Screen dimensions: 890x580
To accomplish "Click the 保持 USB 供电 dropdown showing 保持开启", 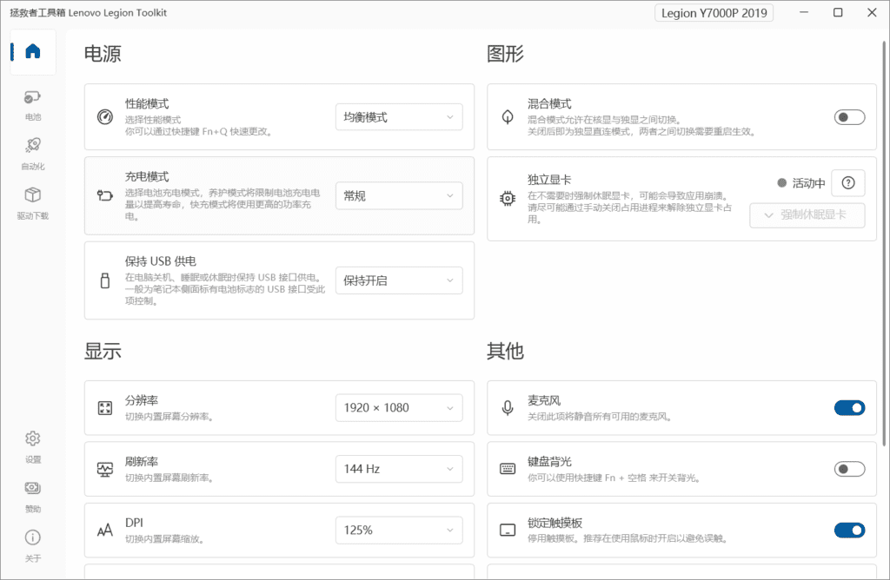I will (399, 280).
